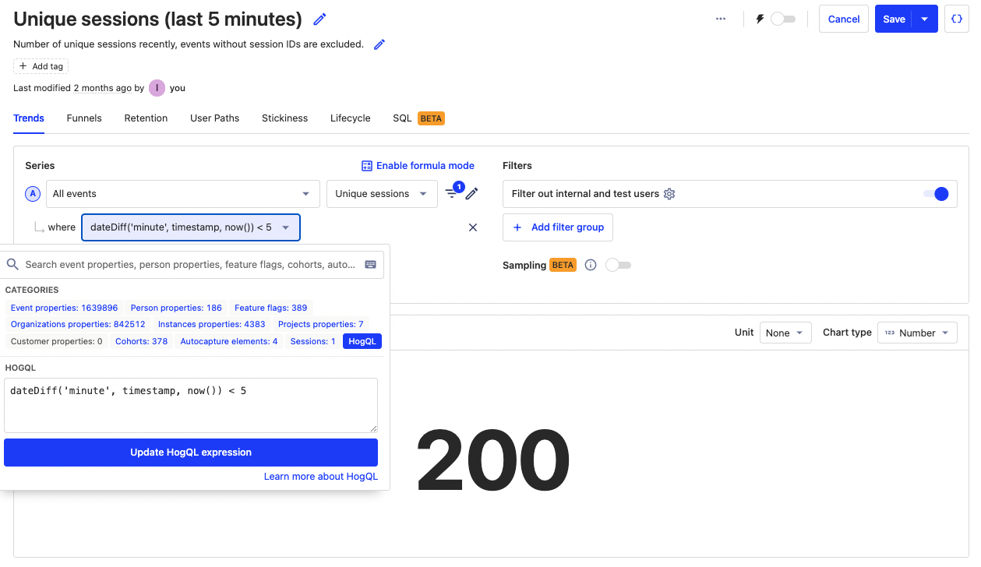
Task: Edit the description using its pencil icon
Action: (x=379, y=44)
